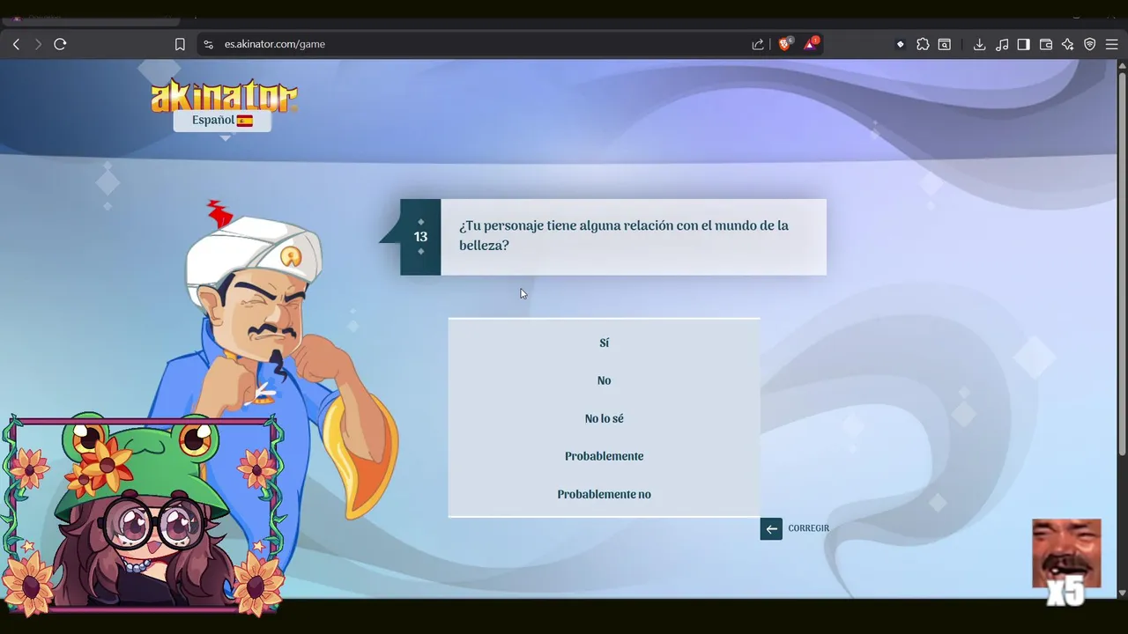Answer Sí to the question

pos(604,343)
